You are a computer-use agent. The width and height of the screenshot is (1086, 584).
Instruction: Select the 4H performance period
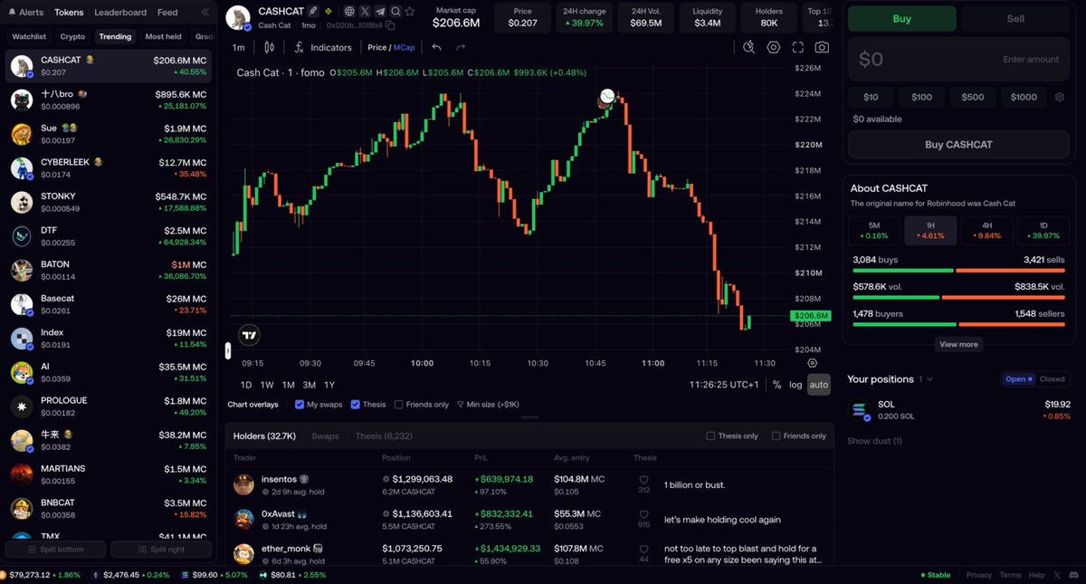(x=986, y=231)
